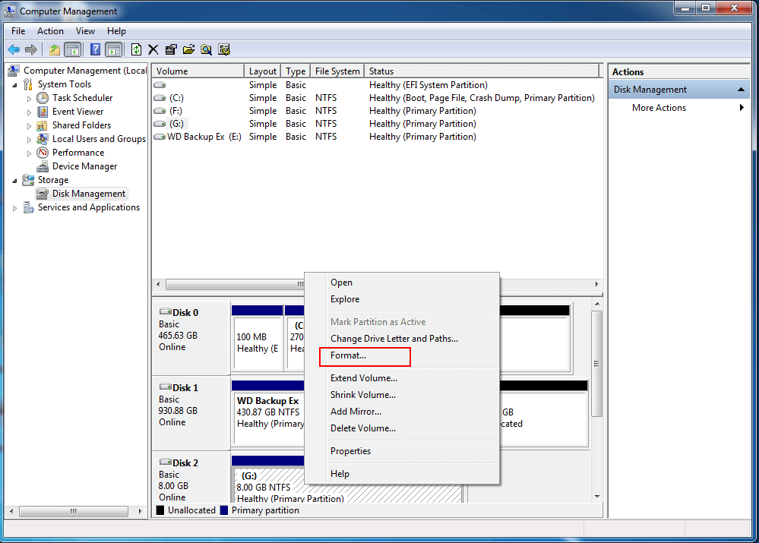Click the Performance icon
This screenshot has height=543, width=759.
click(x=43, y=153)
